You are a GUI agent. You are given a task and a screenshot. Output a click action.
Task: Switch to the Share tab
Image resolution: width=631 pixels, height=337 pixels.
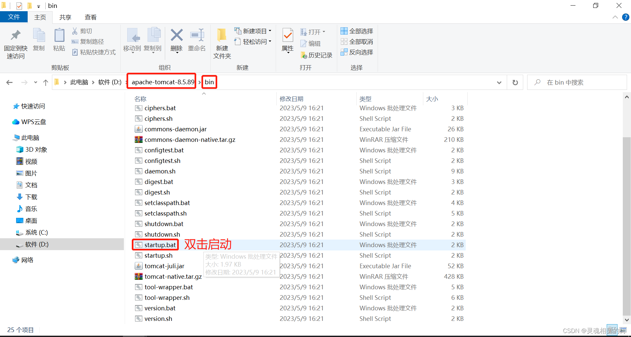65,17
